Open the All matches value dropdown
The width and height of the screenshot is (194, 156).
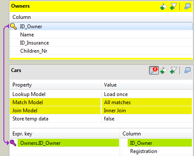(x=147, y=102)
